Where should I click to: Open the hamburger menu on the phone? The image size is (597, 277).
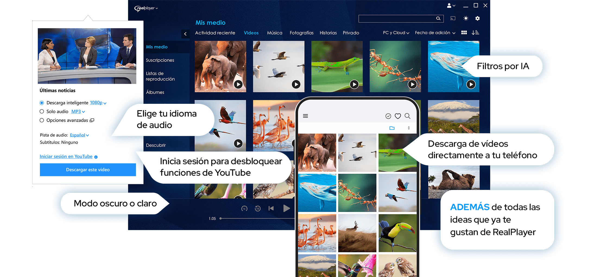click(x=306, y=116)
